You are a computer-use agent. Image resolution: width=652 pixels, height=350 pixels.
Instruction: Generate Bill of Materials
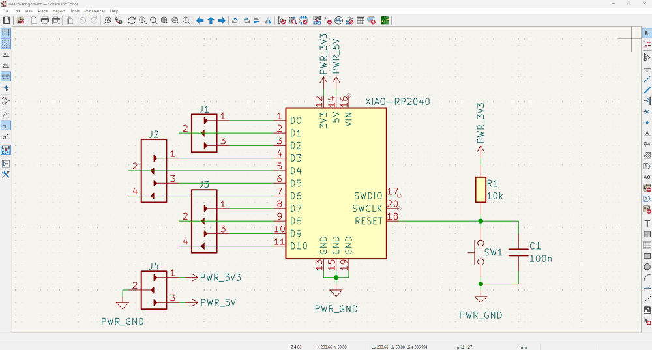pyautogui.click(x=371, y=20)
